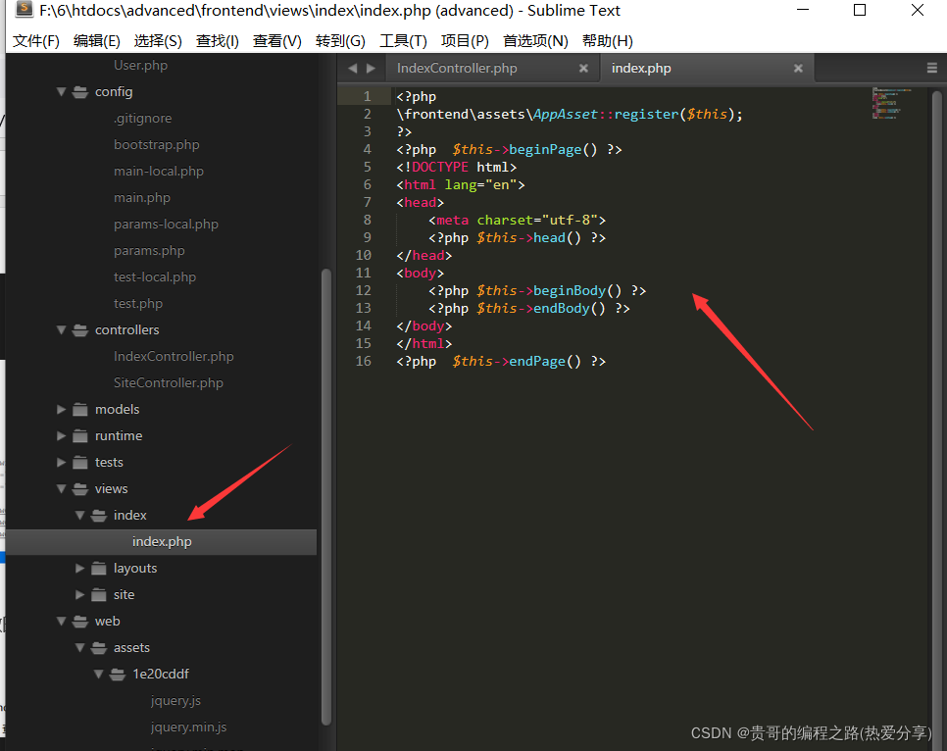Open the 首选项(N) menu
947x751 pixels.
(x=535, y=41)
